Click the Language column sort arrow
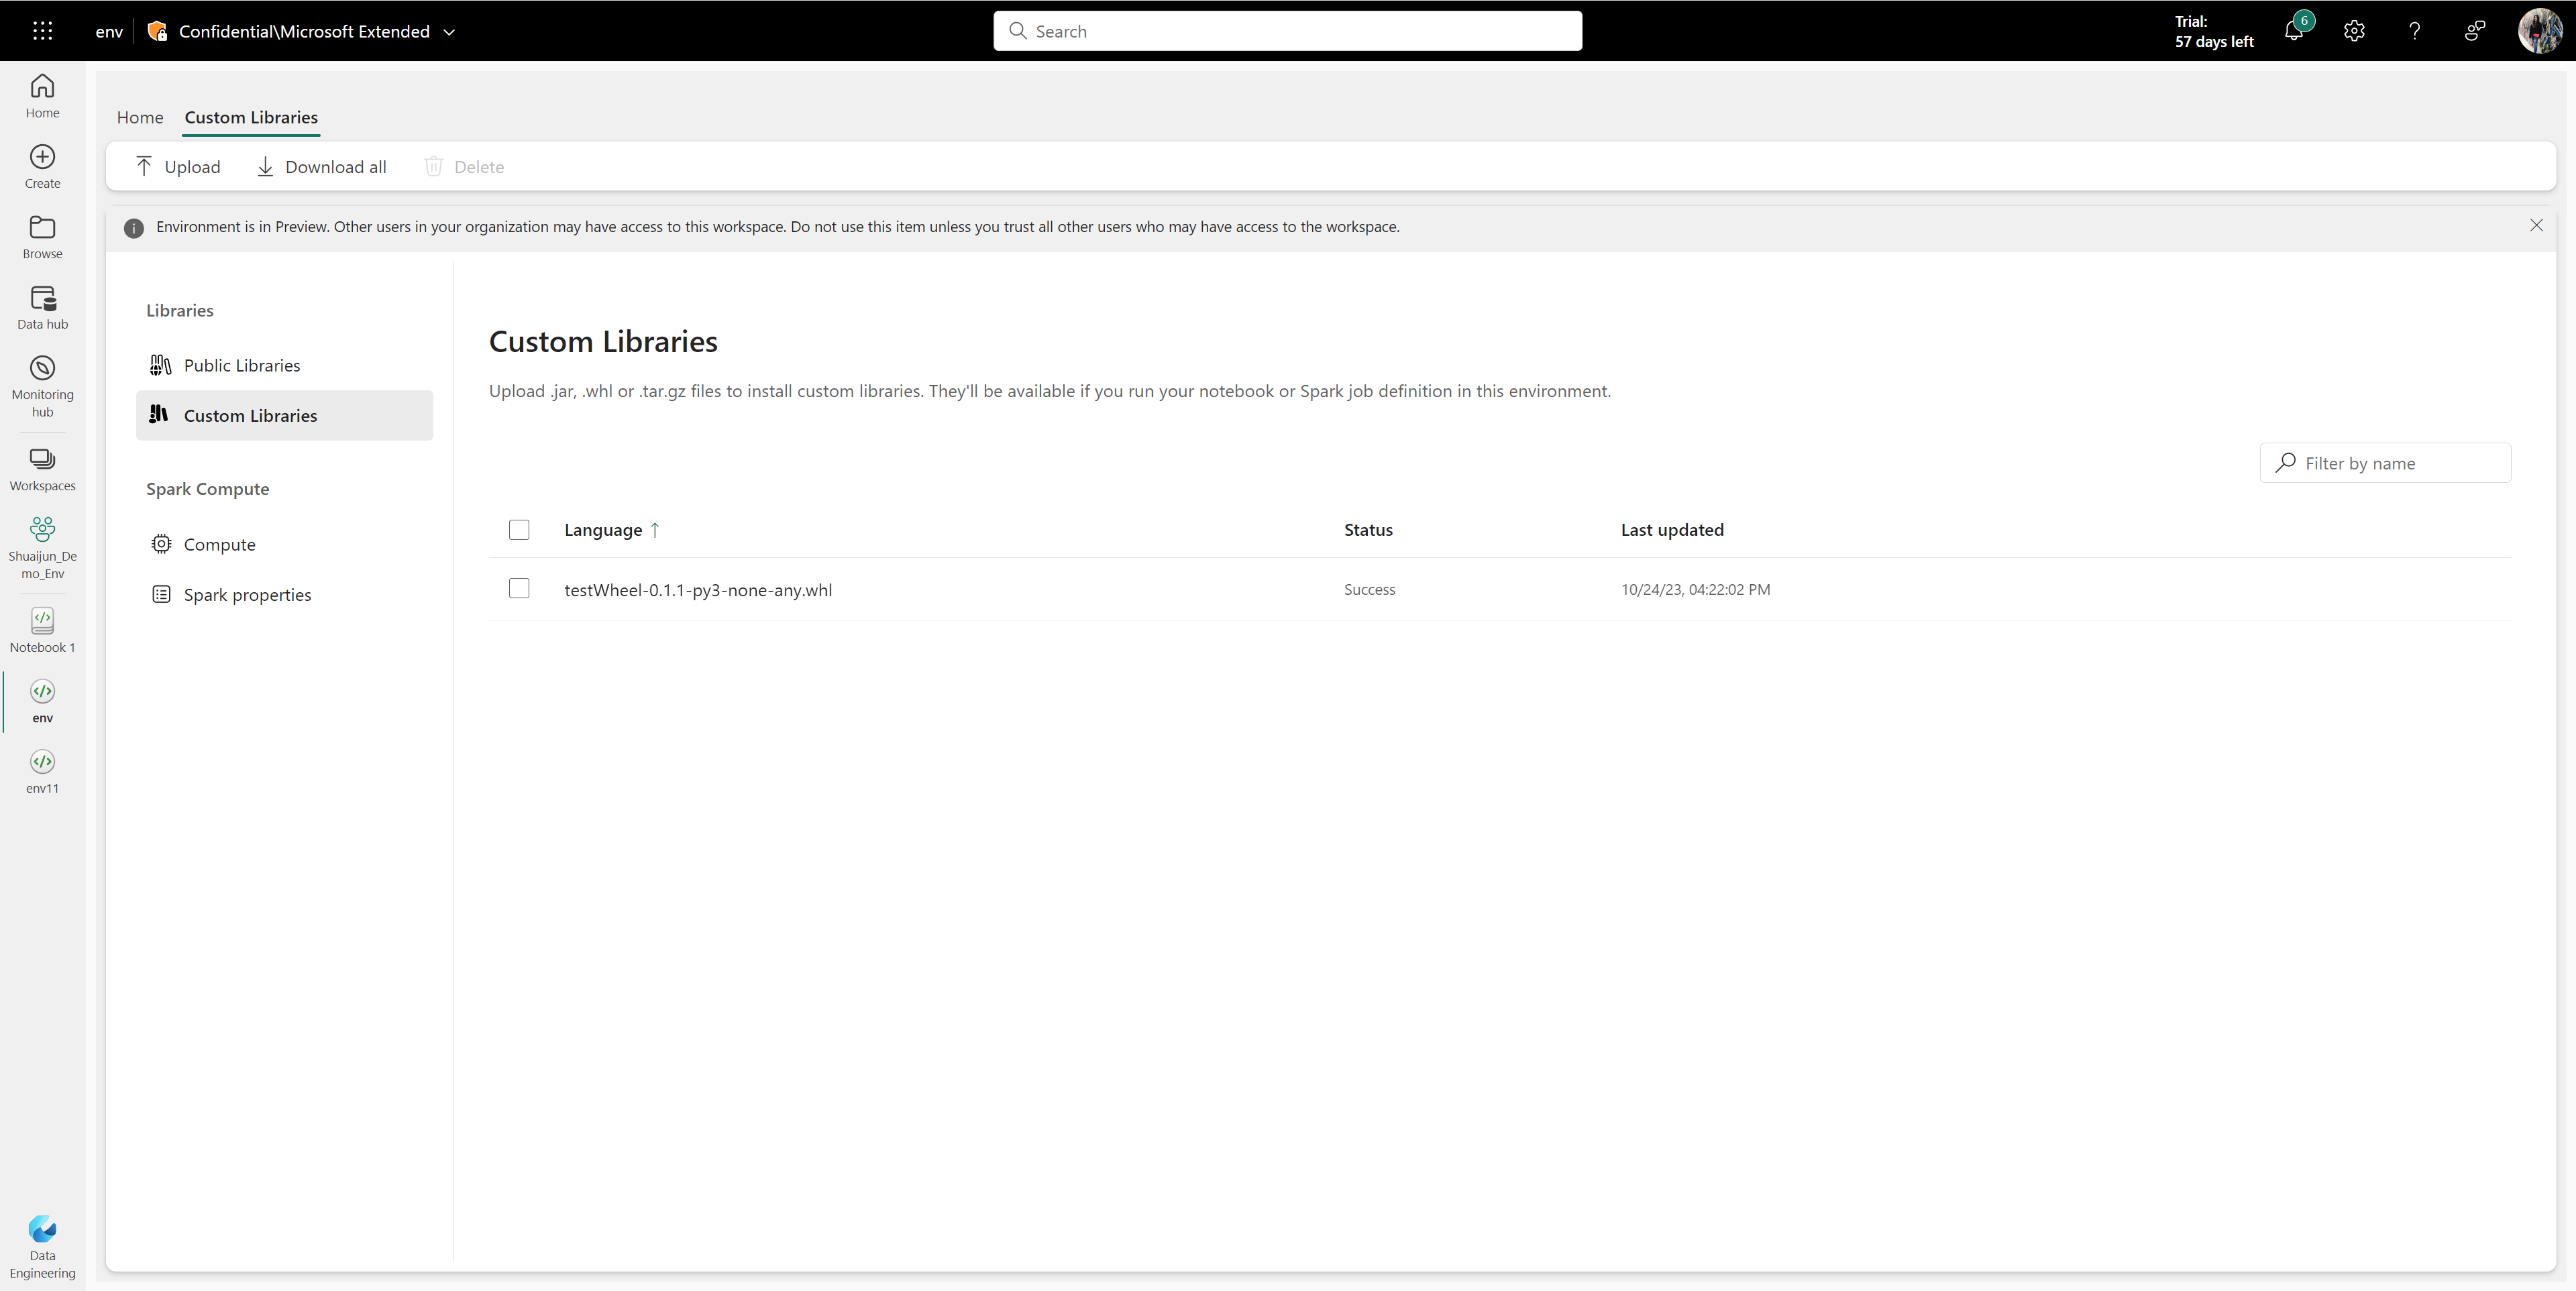The width and height of the screenshot is (2576, 1291). click(x=657, y=528)
